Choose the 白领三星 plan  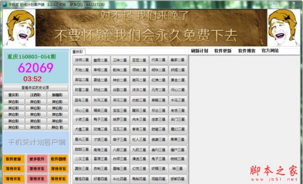click(120, 159)
